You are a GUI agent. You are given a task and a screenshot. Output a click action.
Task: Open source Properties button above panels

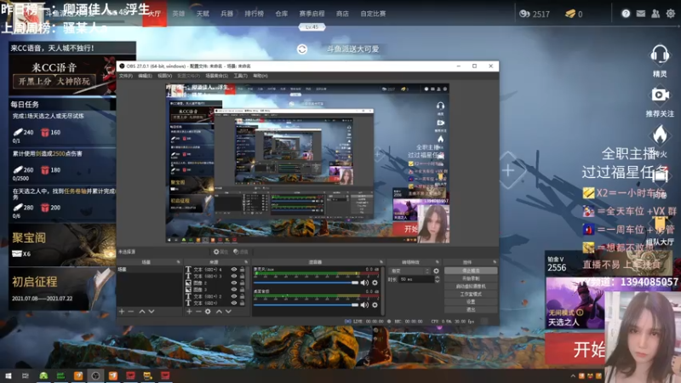click(220, 251)
